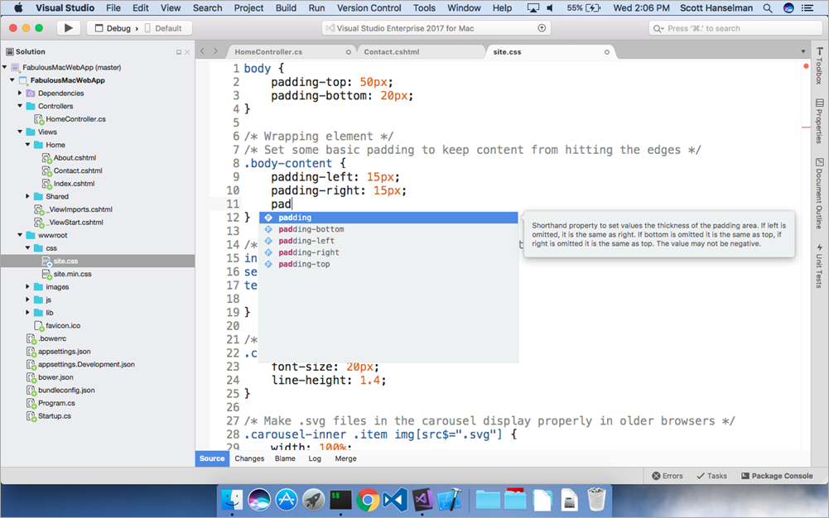Viewport: 829px width, 518px height.
Task: Select appsettings.json file
Action: pyautogui.click(x=64, y=351)
